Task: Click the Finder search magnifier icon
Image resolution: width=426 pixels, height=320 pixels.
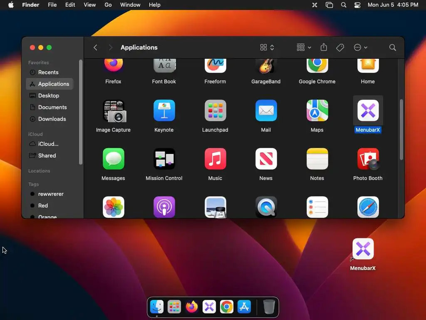Action: 392,47
